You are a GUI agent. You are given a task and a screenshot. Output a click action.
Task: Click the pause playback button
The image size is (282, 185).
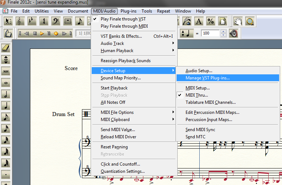49,33
